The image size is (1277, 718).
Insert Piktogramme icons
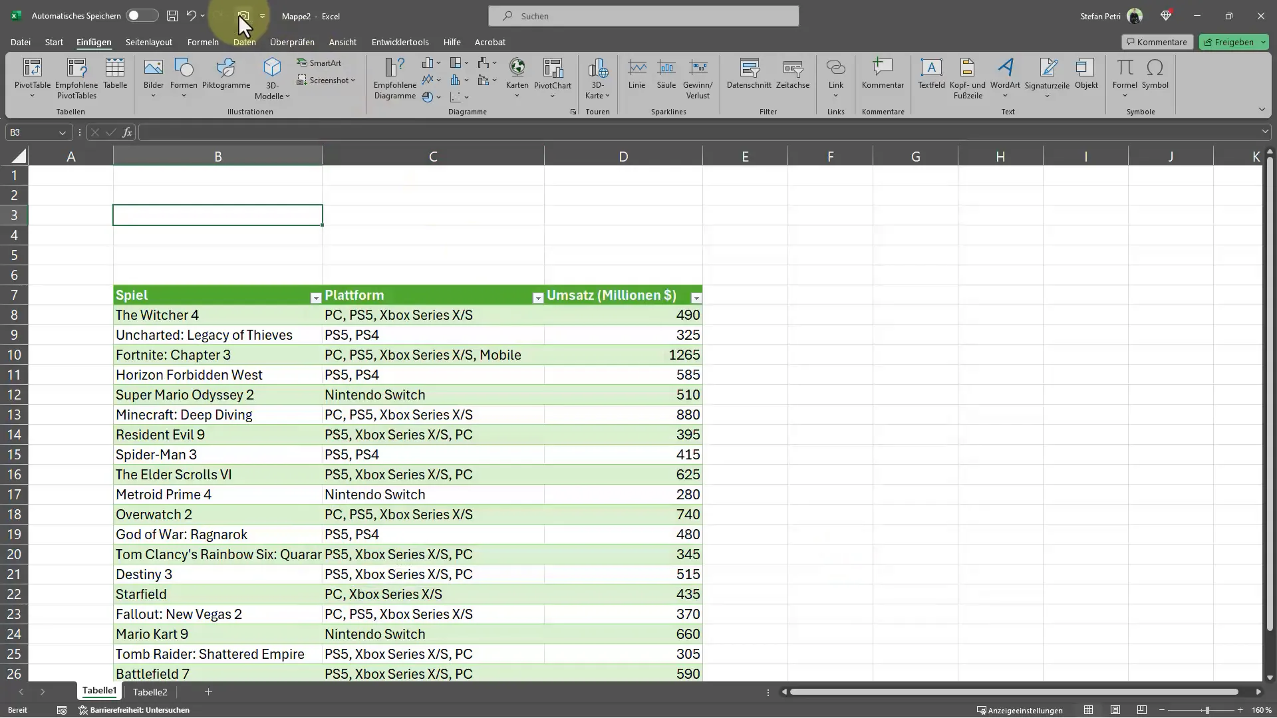(226, 73)
